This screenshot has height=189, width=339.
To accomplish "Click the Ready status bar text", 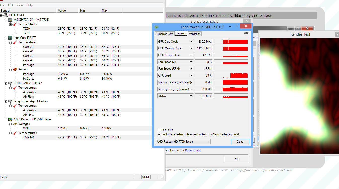I will (x=4, y=177).
